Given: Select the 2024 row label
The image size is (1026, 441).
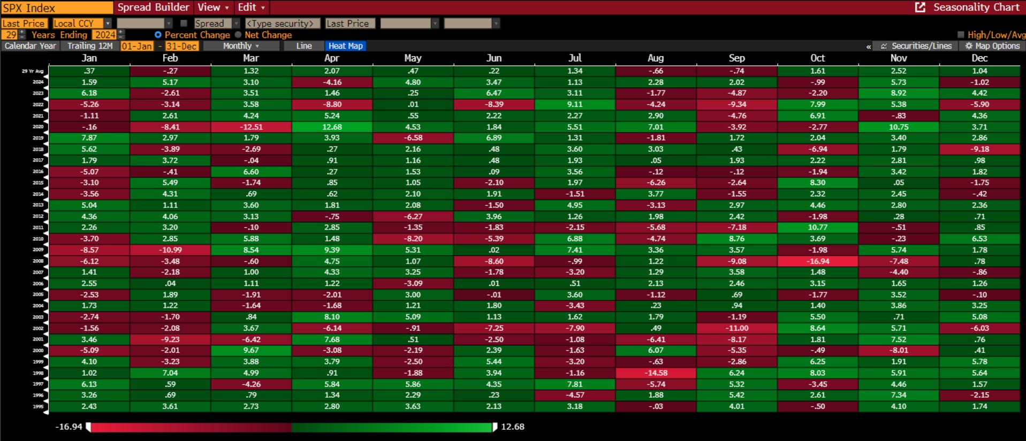Looking at the screenshot, I should coord(38,82).
